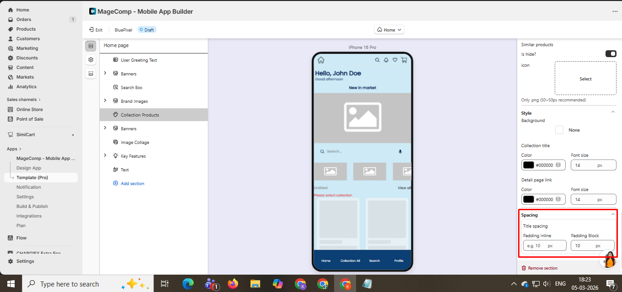
Task: Tap the notification bell icon in preview
Action: tap(386, 60)
